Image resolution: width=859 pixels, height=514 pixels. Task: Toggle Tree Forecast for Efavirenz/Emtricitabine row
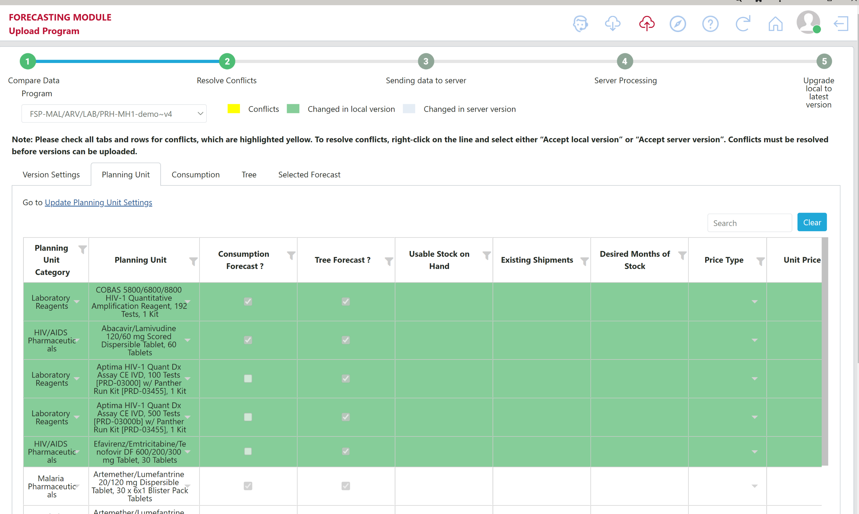coord(346,451)
